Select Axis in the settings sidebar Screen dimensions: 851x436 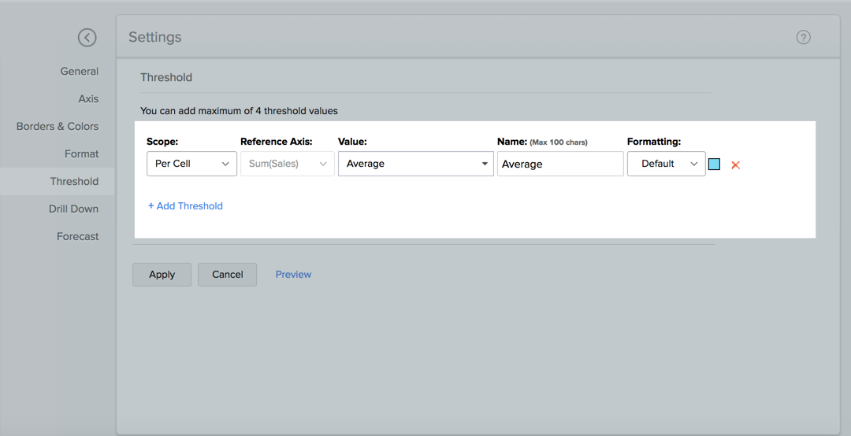pos(88,98)
